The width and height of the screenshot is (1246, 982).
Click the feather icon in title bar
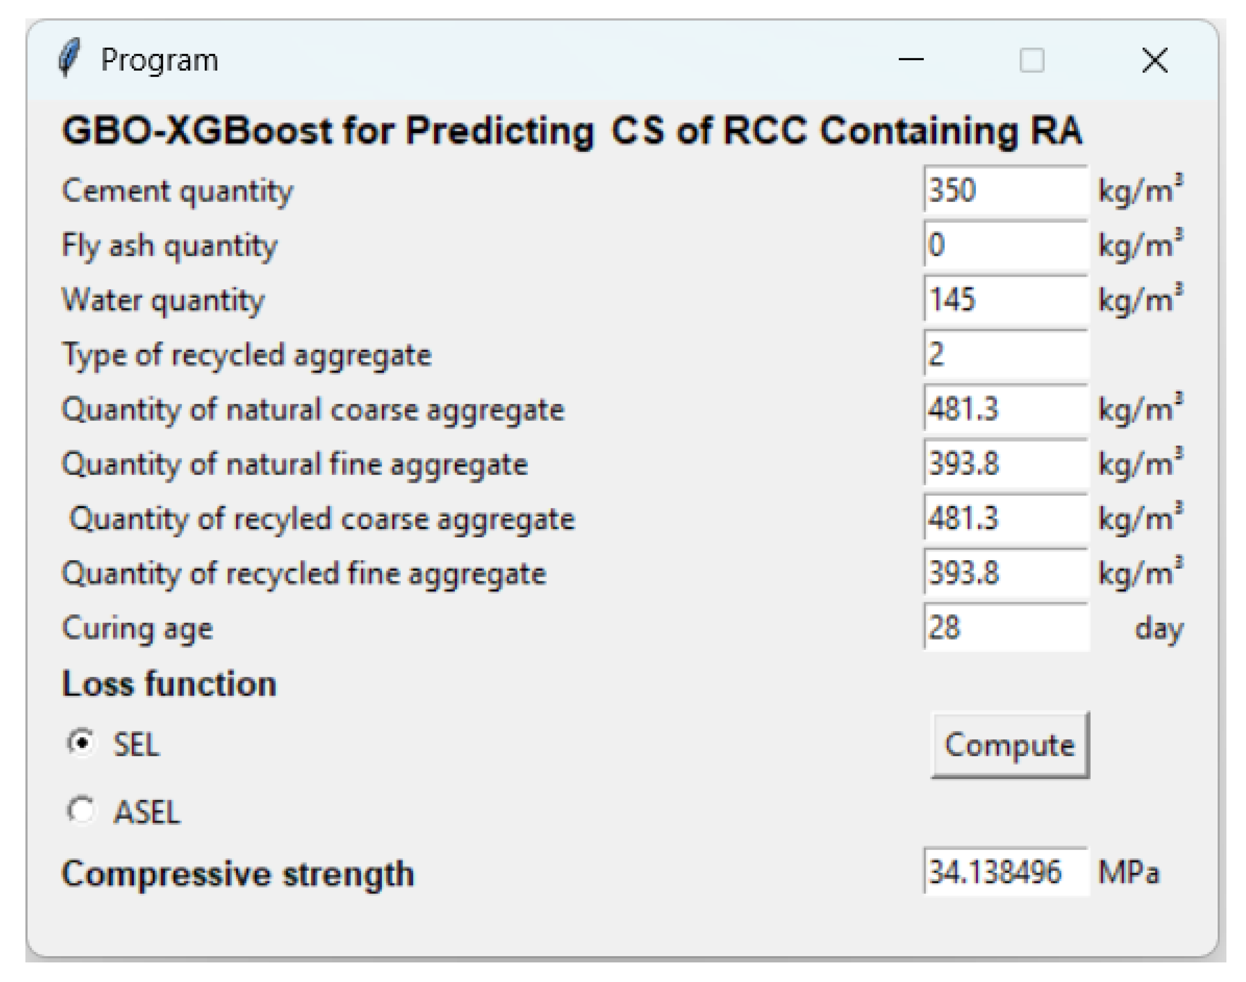click(70, 58)
